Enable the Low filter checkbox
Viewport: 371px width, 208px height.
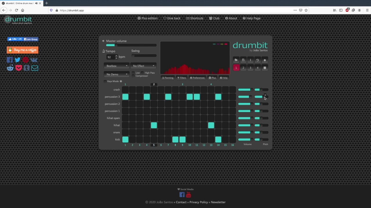[133, 73]
